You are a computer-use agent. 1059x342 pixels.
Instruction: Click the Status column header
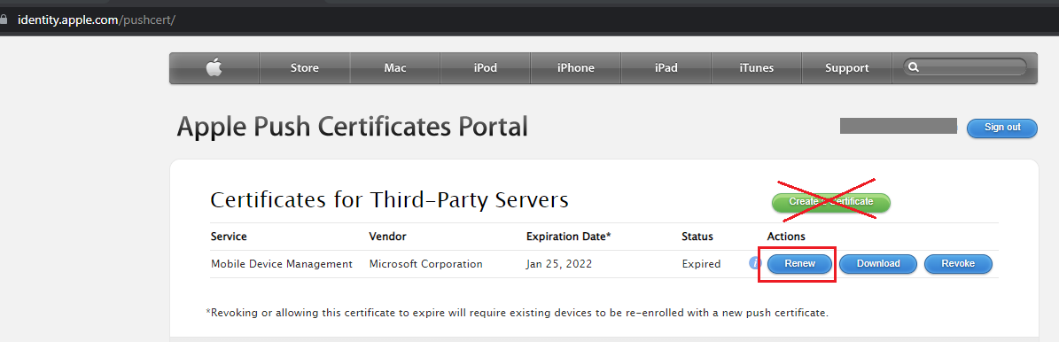[697, 237]
